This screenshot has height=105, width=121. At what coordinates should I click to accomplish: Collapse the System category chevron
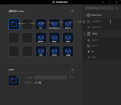click(85, 34)
